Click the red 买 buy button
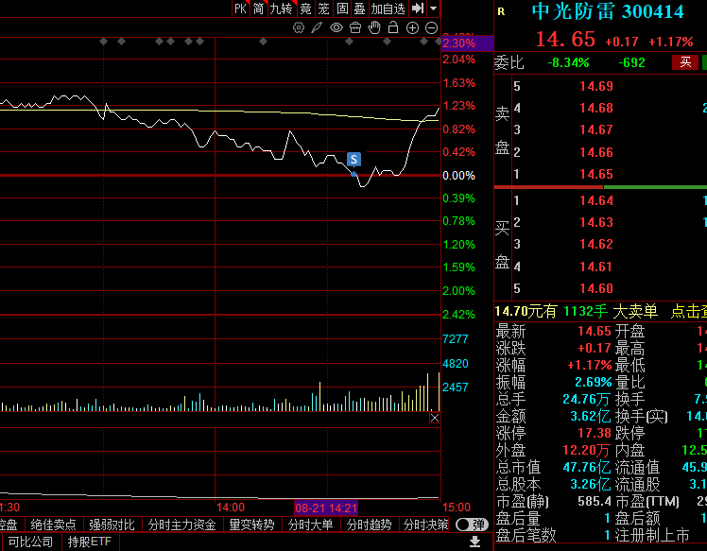The image size is (707, 551). coord(685,62)
